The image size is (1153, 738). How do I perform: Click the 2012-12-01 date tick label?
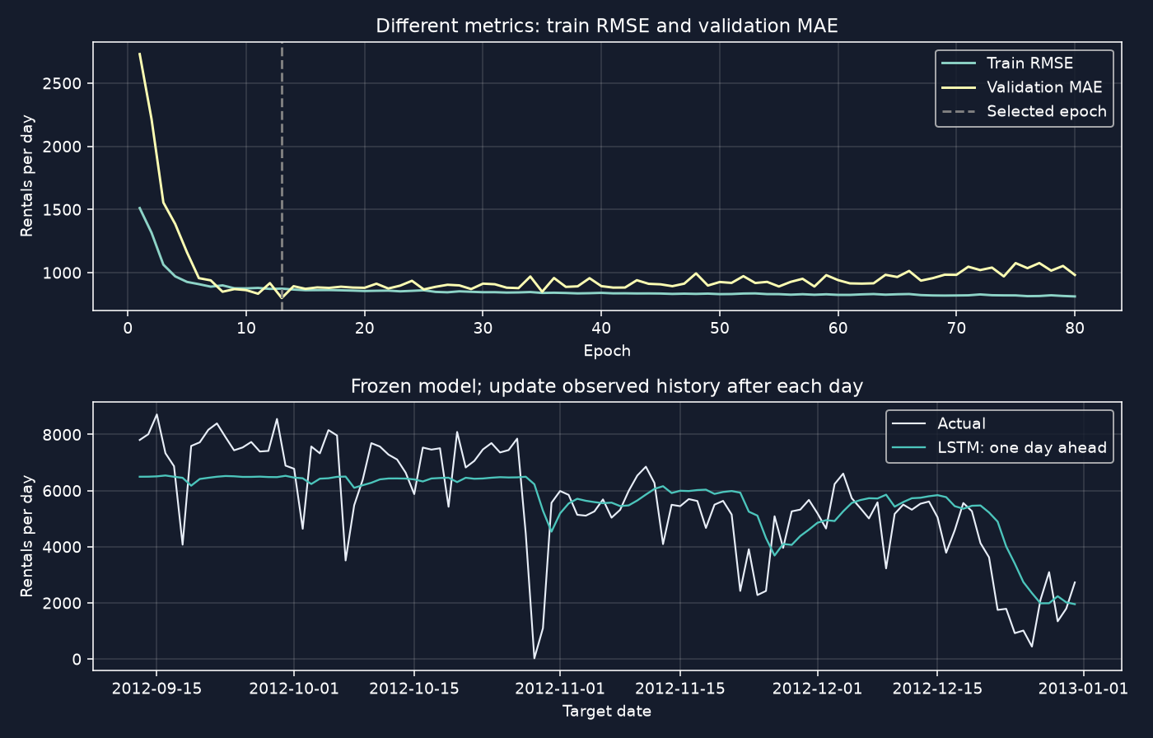pyautogui.click(x=818, y=688)
